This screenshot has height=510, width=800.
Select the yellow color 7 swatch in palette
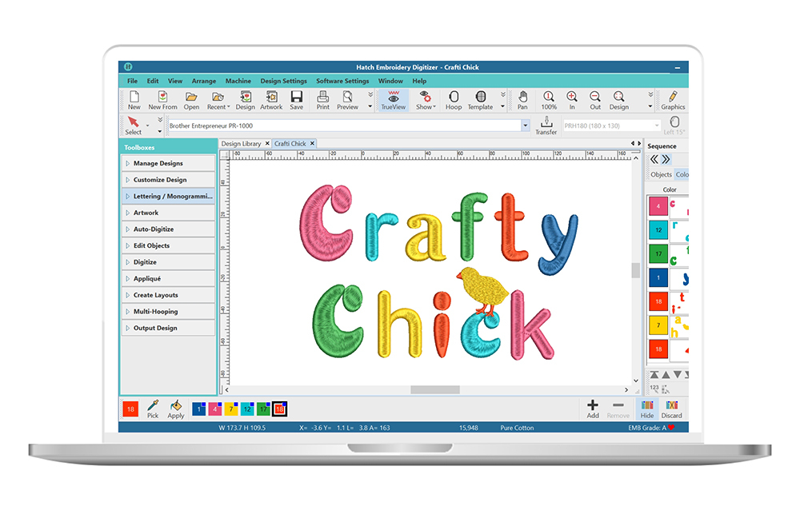(x=230, y=409)
